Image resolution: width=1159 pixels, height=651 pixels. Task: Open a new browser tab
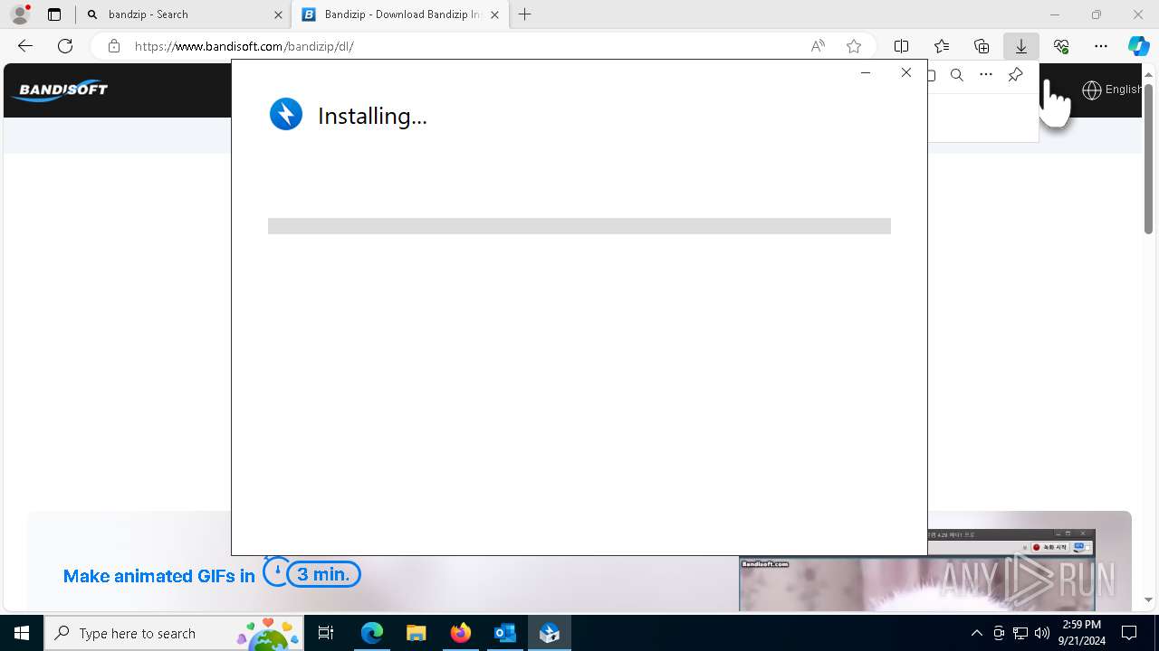point(525,14)
